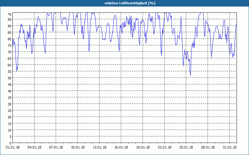Click the y-axis value 90
Image resolution: width=249 pixels, height=155 pixels.
(10, 26)
